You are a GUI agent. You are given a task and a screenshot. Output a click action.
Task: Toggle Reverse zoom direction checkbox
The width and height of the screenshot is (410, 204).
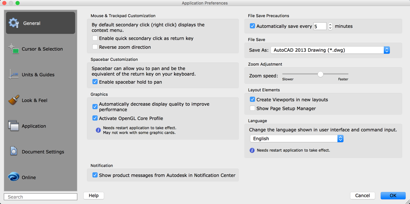point(95,47)
